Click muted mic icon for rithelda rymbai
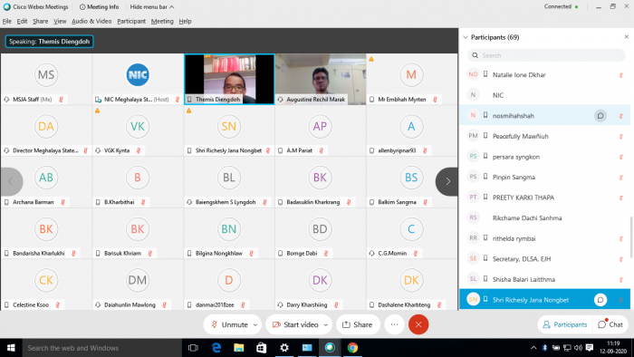Image resolution: width=634 pixels, height=357 pixels. click(x=621, y=238)
